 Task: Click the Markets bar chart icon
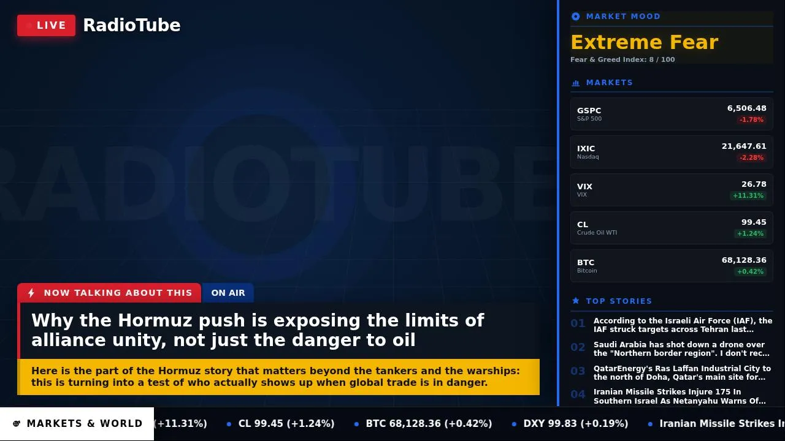point(575,83)
